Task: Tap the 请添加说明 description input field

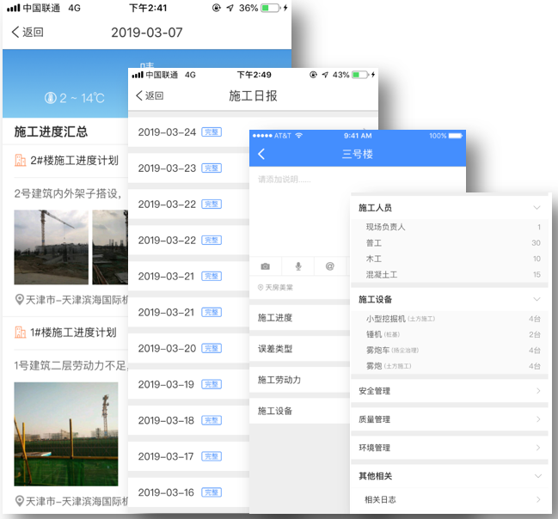Action: (x=300, y=210)
